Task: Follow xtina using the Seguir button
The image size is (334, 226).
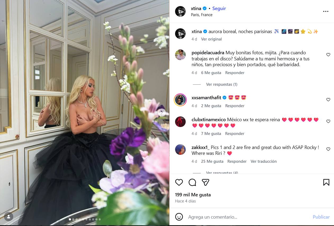Action: [219, 8]
